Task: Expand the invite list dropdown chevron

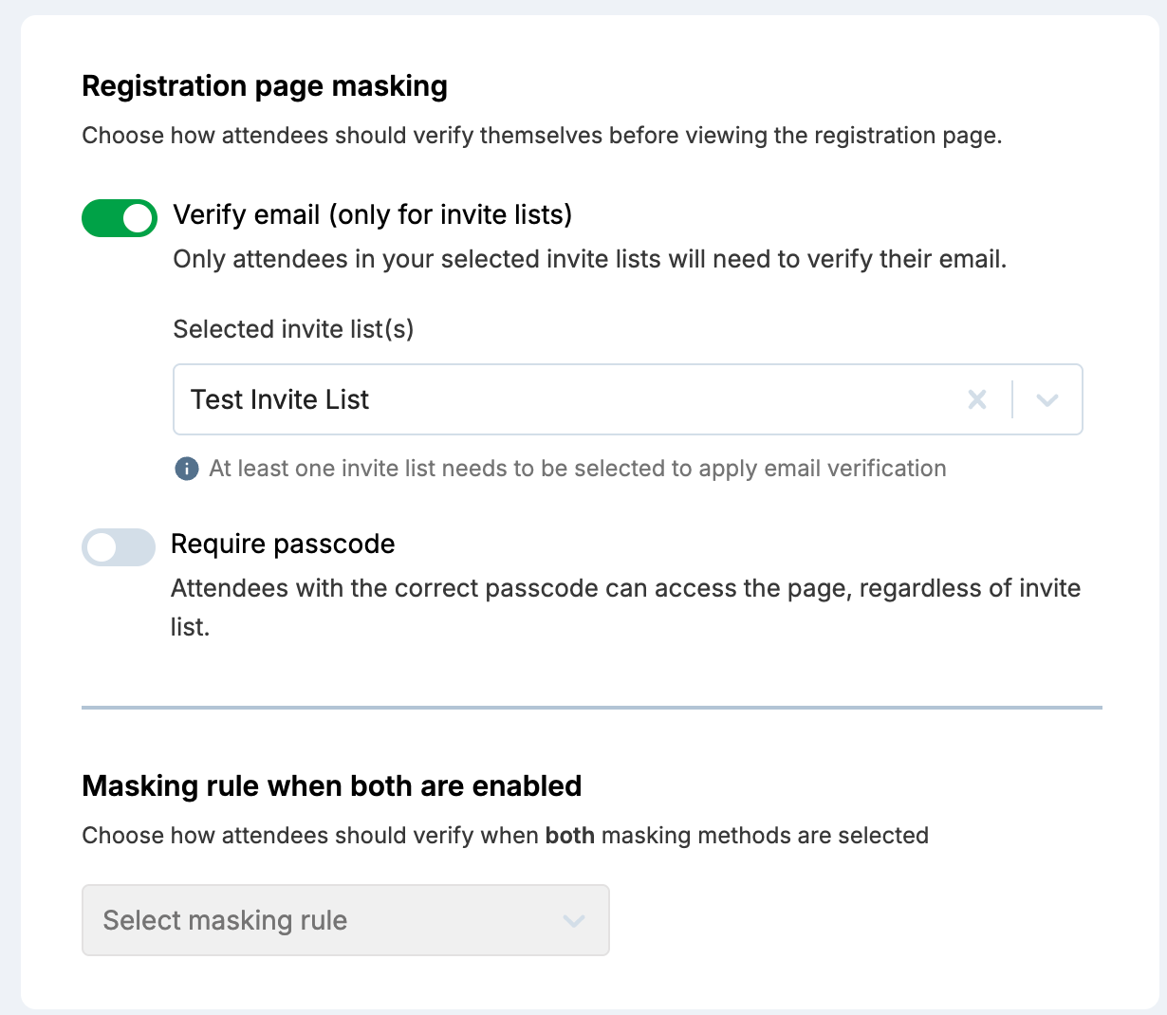Action: pyautogui.click(x=1047, y=400)
